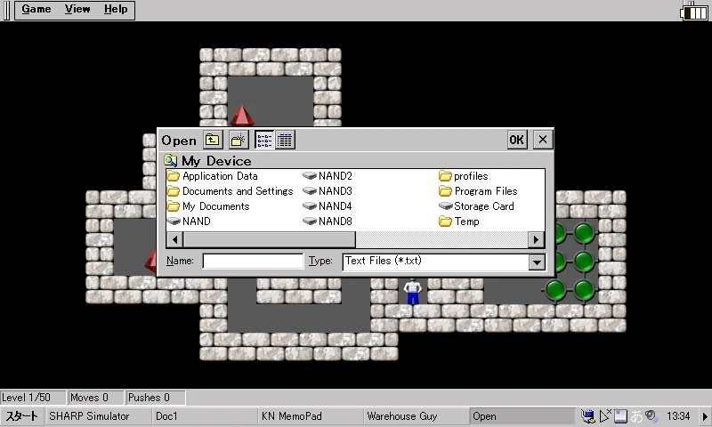Expand the Type dropdown arrow
Screen dimensions: 712x427
click(x=537, y=262)
